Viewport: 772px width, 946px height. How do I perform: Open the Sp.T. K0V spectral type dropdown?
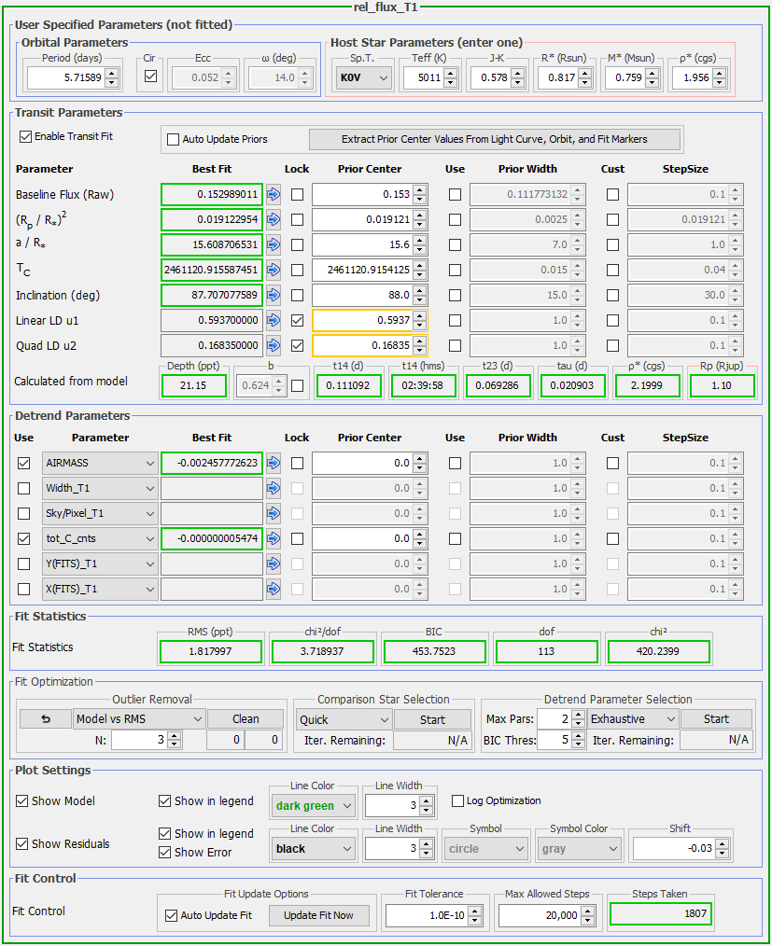(363, 78)
